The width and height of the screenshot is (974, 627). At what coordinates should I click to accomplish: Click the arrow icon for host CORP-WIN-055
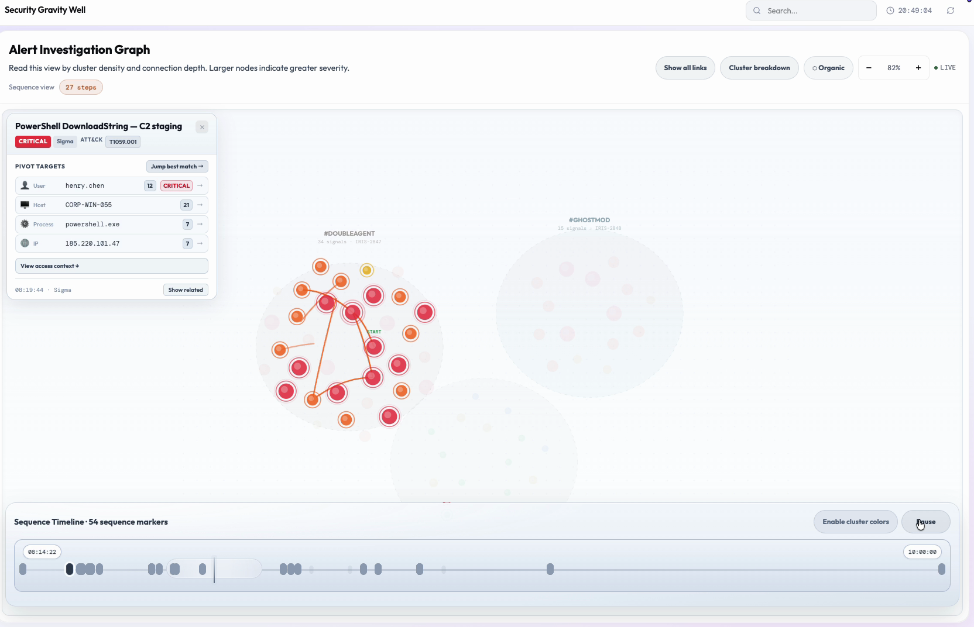(200, 205)
